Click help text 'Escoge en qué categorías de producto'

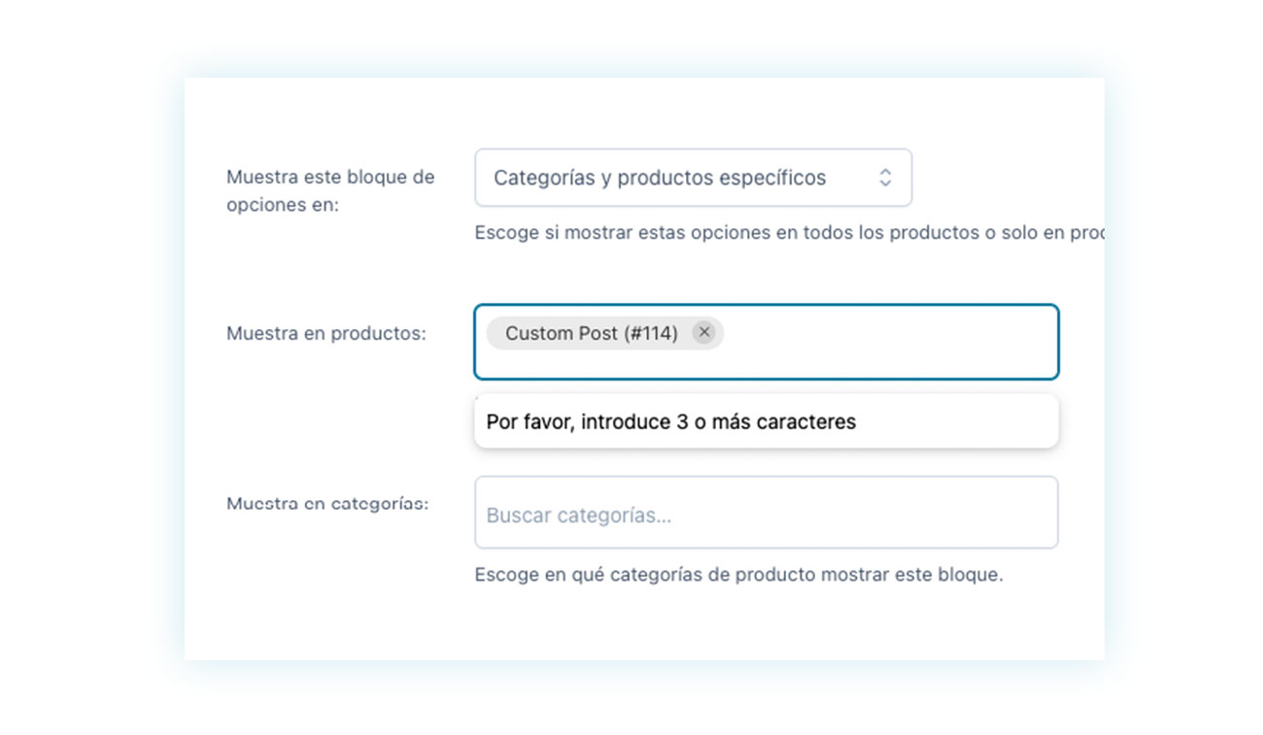(738, 575)
